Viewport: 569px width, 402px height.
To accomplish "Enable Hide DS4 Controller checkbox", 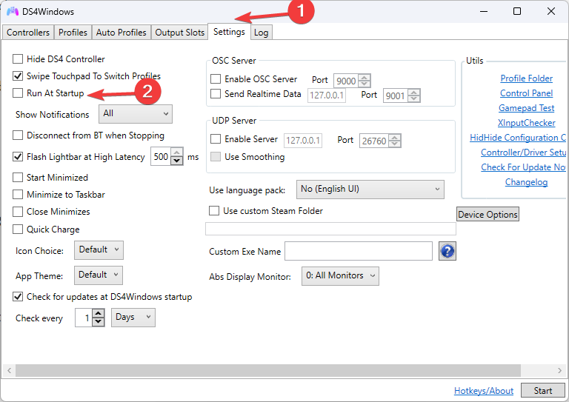I will tap(18, 58).
